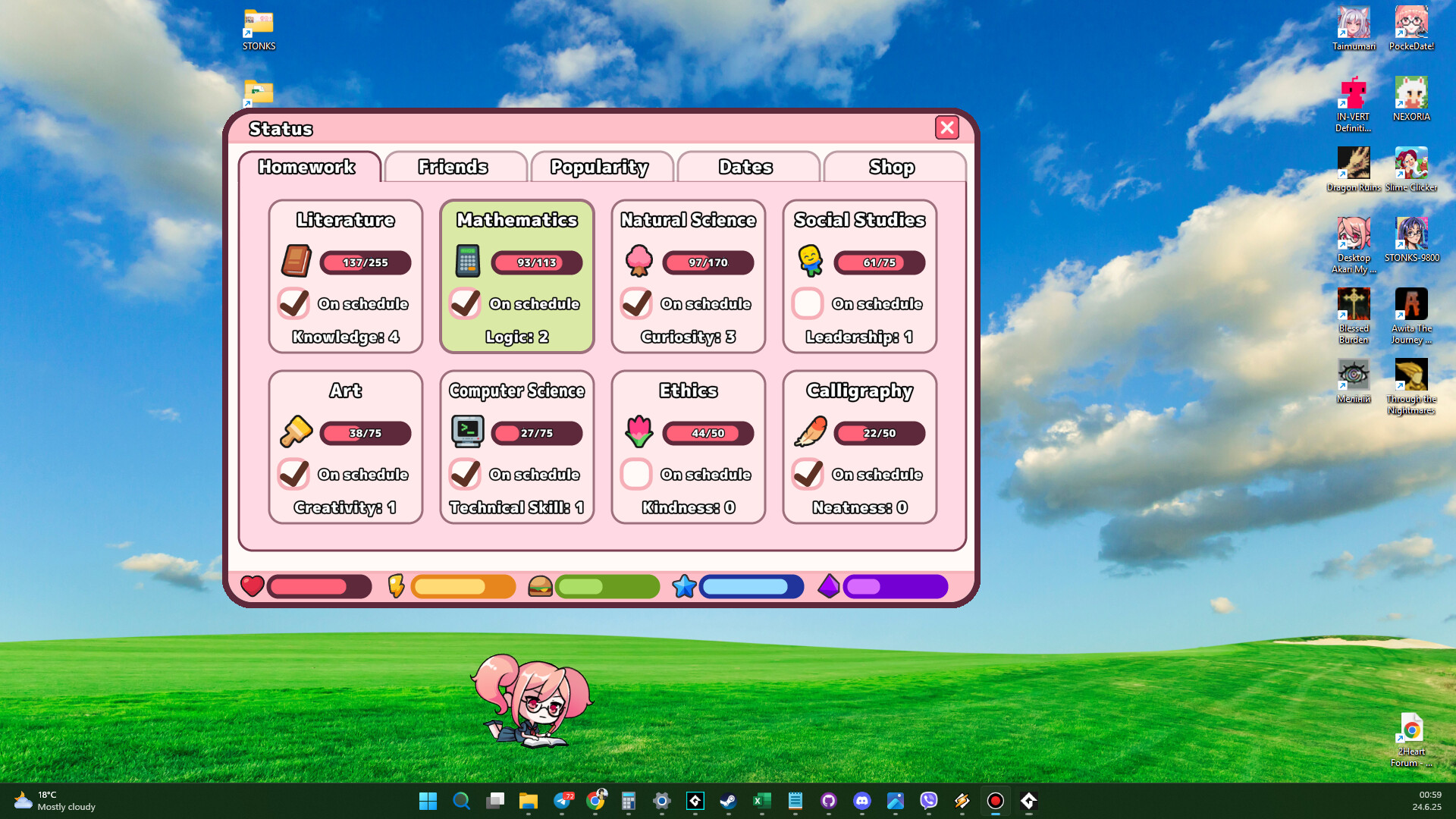Click the Mathematics 93/113 progress bar
Screen dimensions: 1456x819
click(x=538, y=263)
